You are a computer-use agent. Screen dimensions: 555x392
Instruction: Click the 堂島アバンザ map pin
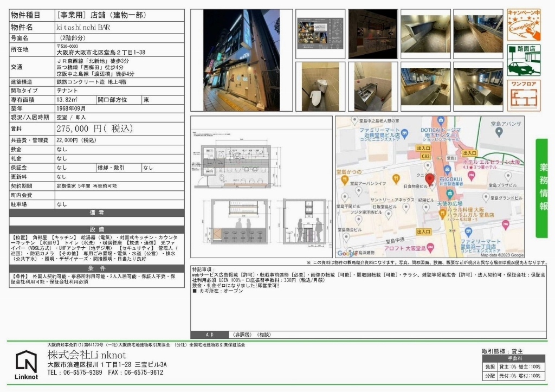[x=499, y=132]
